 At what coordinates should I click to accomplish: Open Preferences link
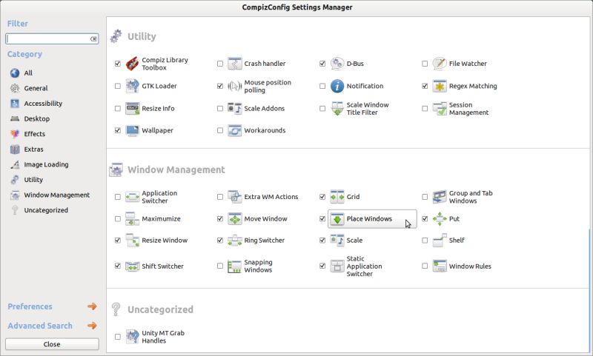30,306
